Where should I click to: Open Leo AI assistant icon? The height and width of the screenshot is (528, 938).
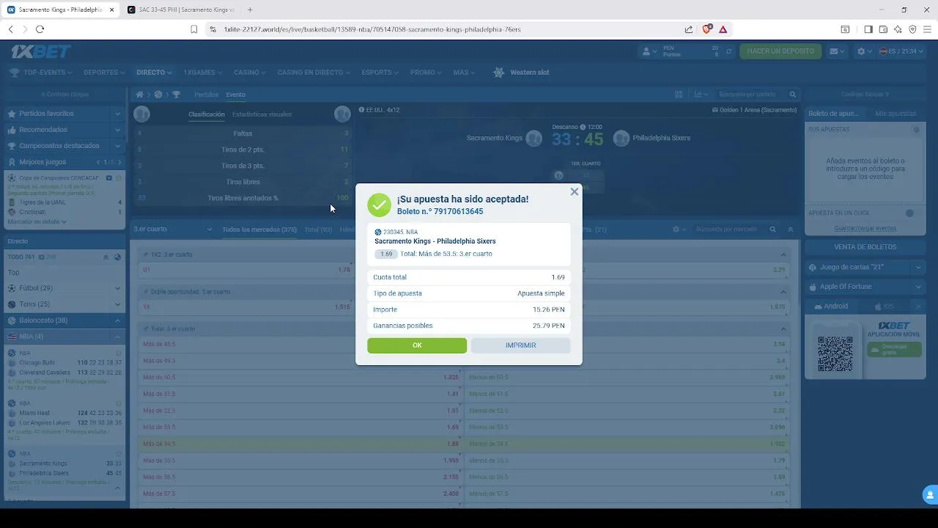(898, 29)
